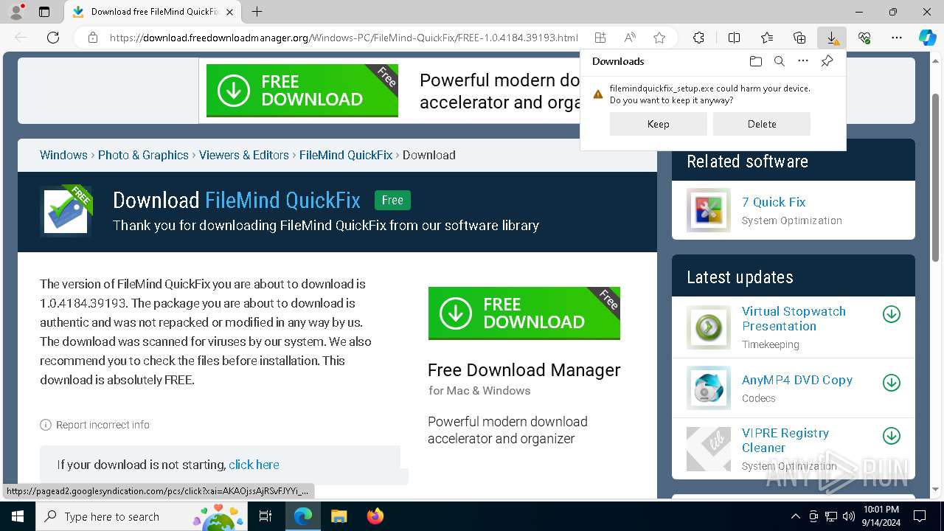Open a new browser tab

pos(257,12)
